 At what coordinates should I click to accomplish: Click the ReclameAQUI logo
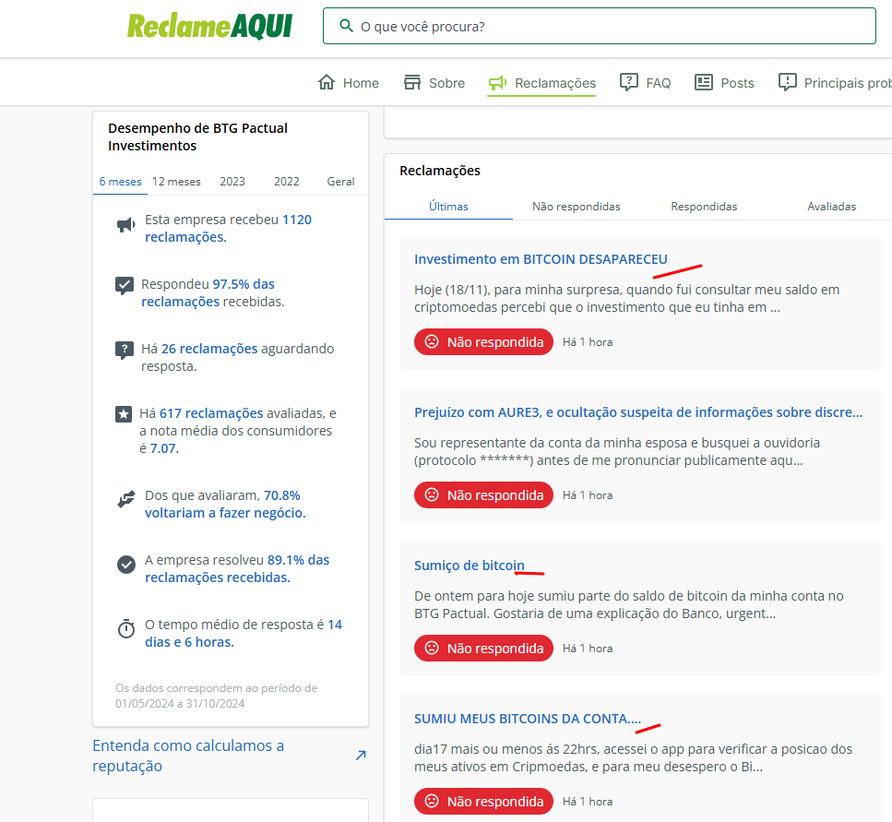pyautogui.click(x=209, y=26)
